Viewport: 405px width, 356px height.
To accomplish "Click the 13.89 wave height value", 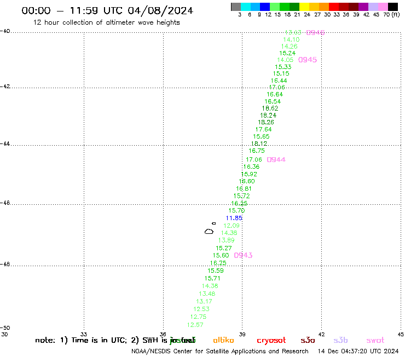I will [226, 240].
